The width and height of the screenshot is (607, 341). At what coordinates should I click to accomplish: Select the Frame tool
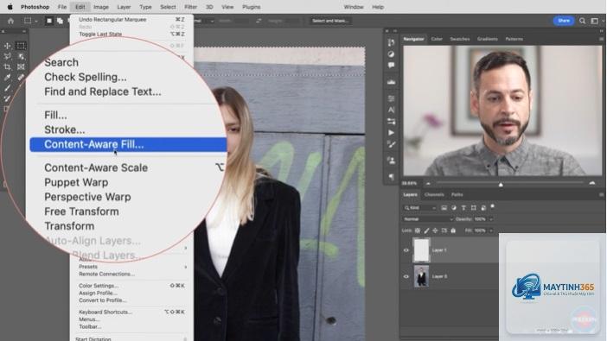pos(21,66)
